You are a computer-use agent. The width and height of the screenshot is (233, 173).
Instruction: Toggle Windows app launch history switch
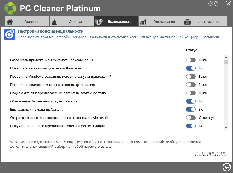[191, 77]
